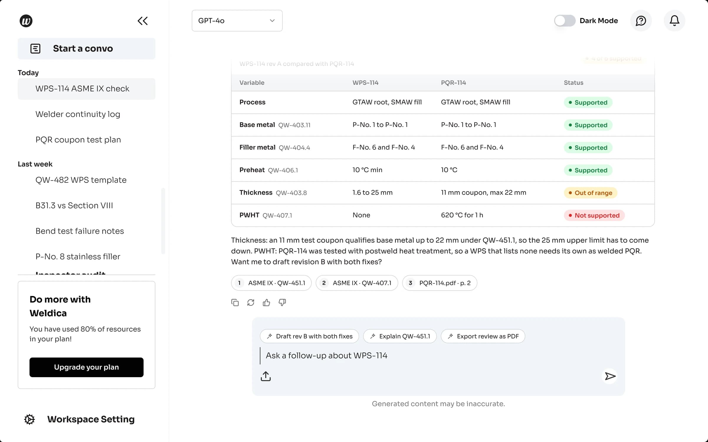Click the sidebar conversation list scrollbar
The image size is (708, 442).
(x=163, y=221)
